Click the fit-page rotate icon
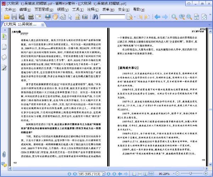The image size is (213, 177). [204, 17]
